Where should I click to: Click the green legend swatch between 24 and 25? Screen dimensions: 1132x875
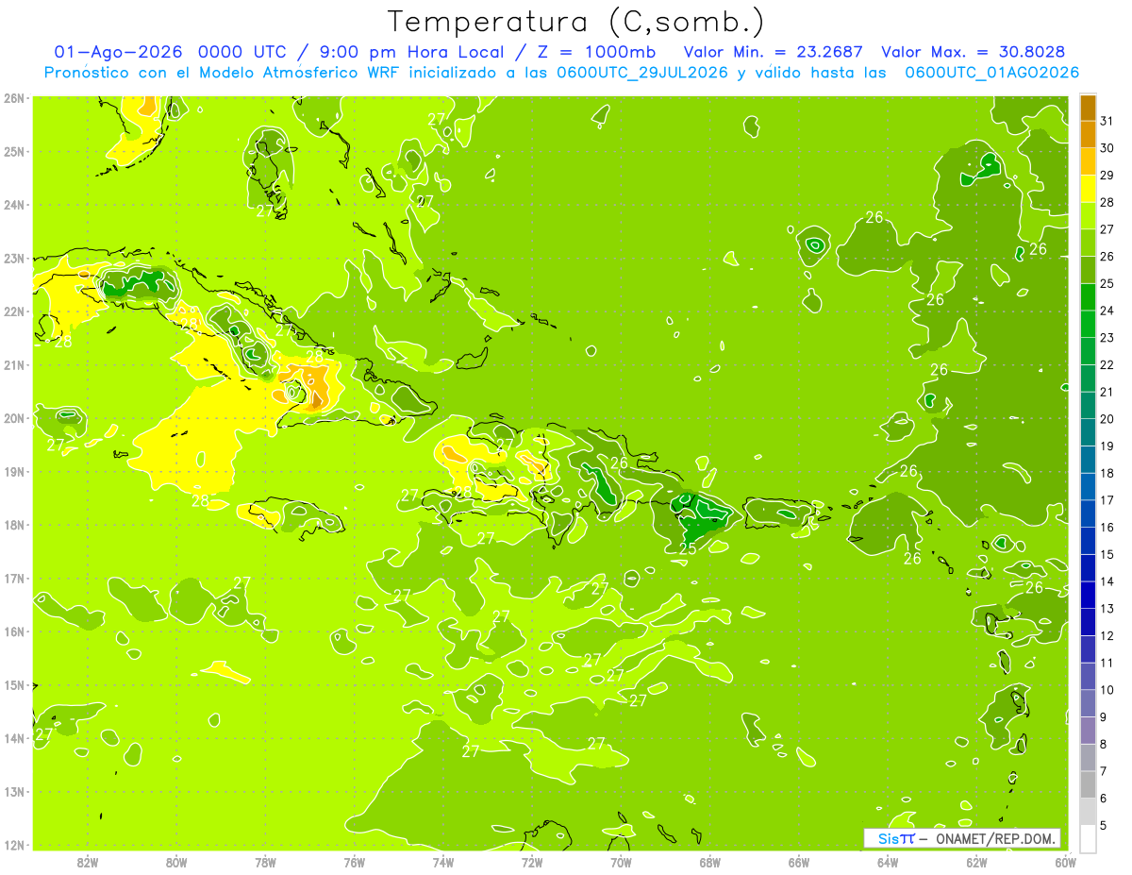coord(1088,297)
